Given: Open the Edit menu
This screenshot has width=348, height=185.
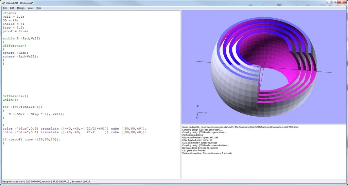Looking at the screenshot, I should pos(12,8).
